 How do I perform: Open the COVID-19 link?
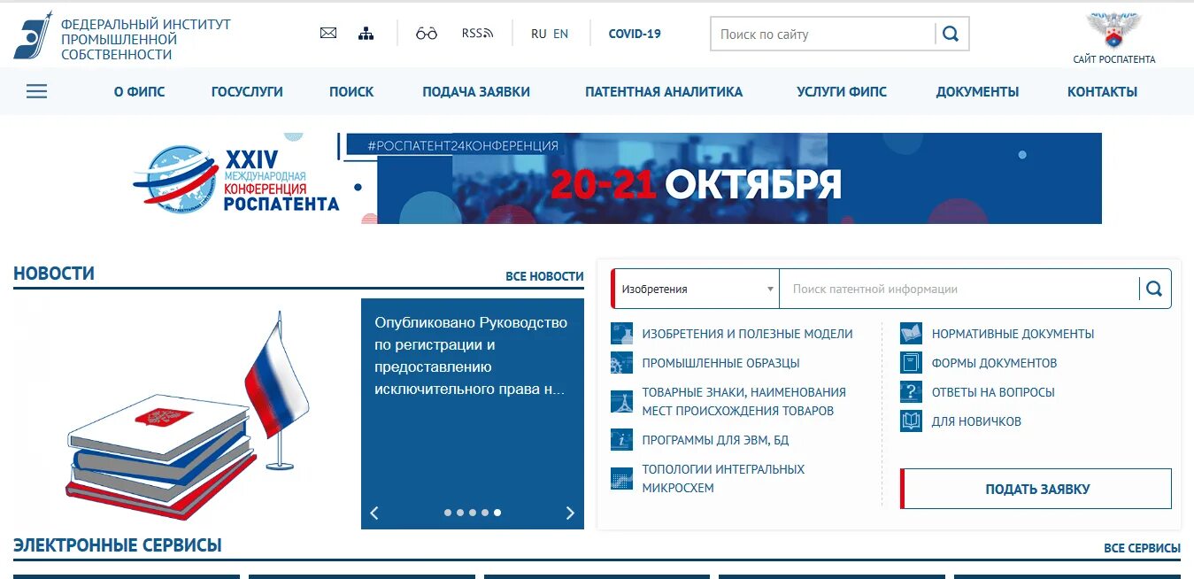pos(635,34)
